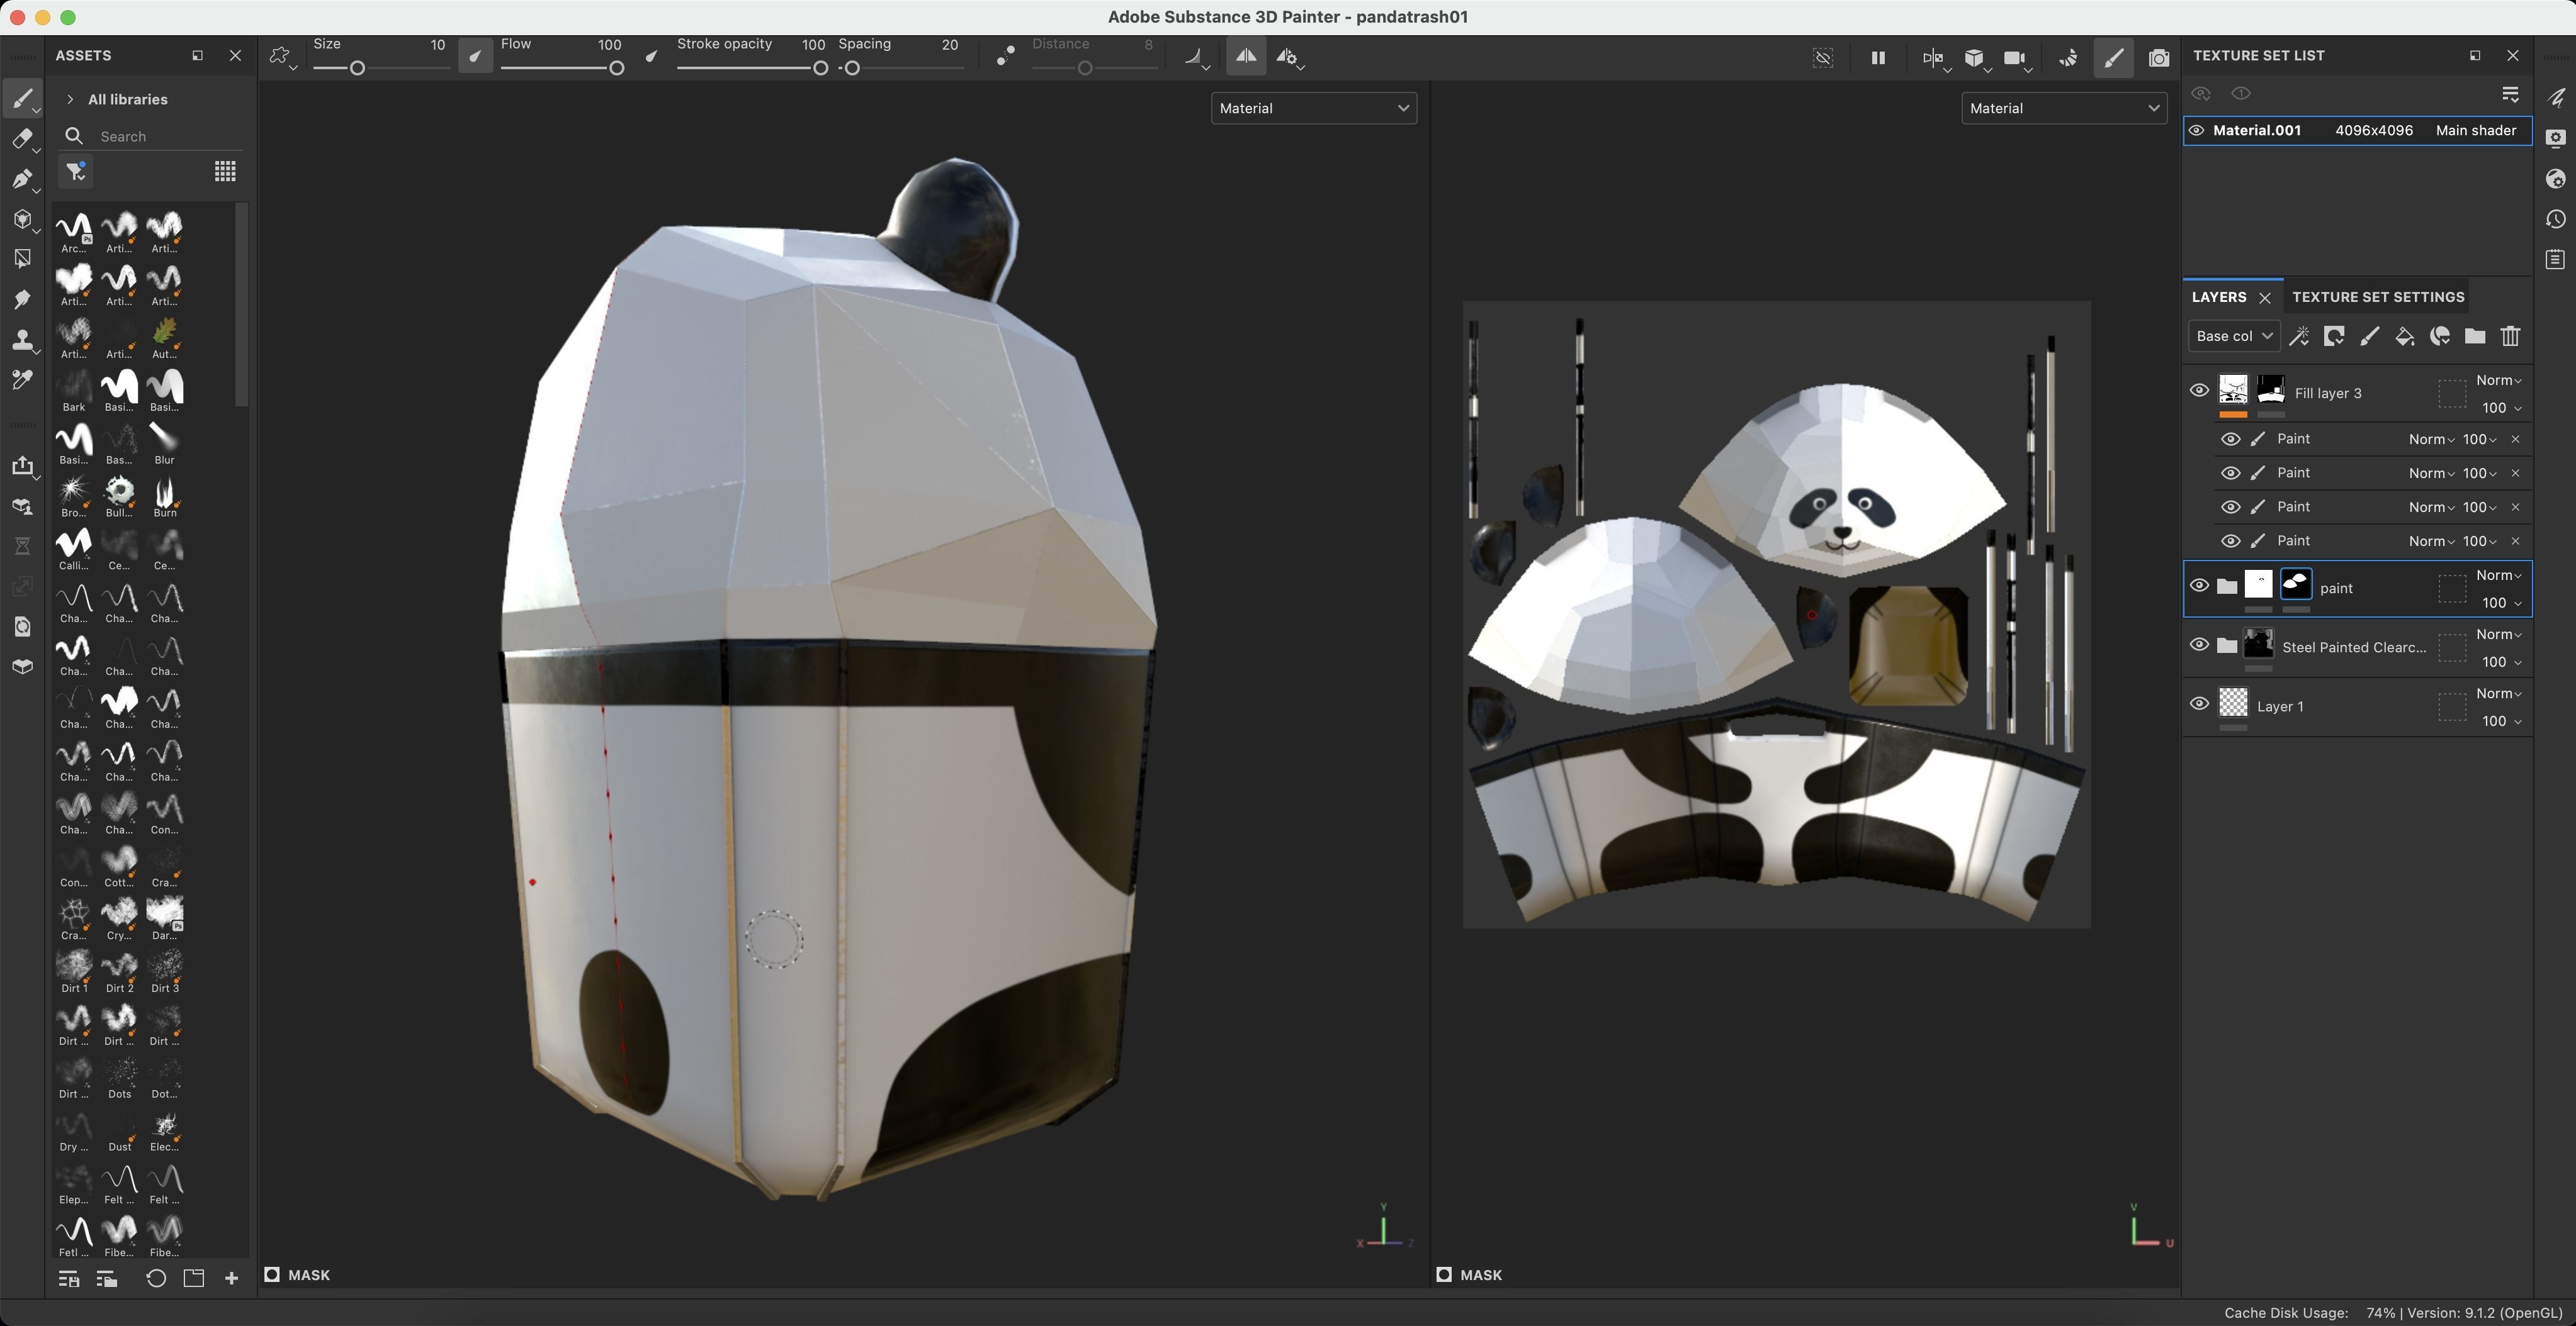
Task: Add a mask to the layer
Action: tap(2334, 336)
